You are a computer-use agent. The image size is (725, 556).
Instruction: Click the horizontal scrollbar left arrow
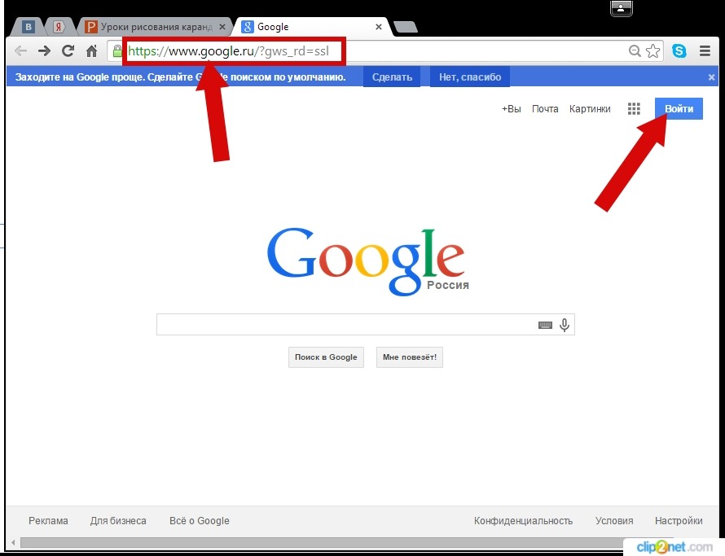(13, 542)
